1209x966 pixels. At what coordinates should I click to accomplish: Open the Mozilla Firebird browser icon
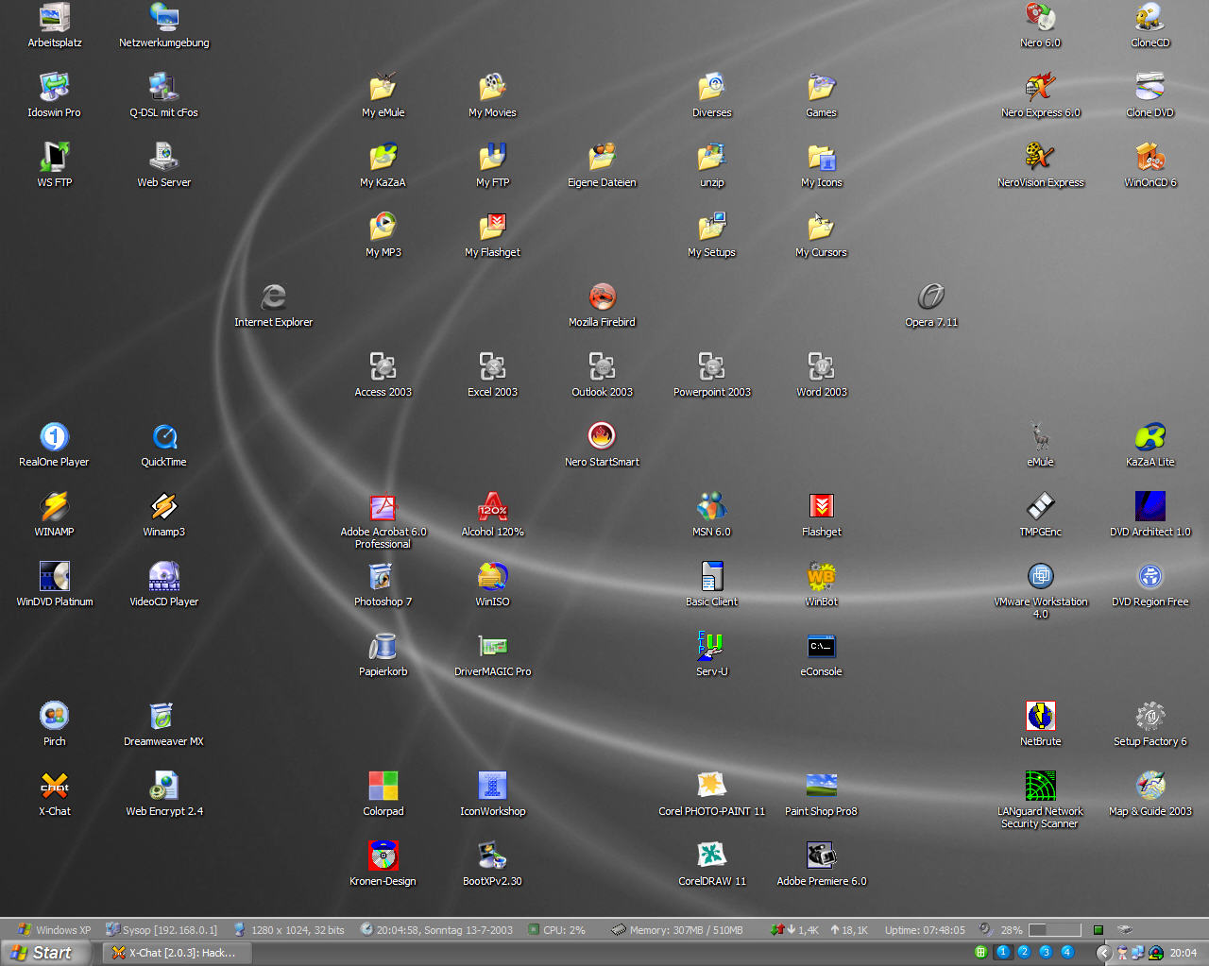(602, 297)
